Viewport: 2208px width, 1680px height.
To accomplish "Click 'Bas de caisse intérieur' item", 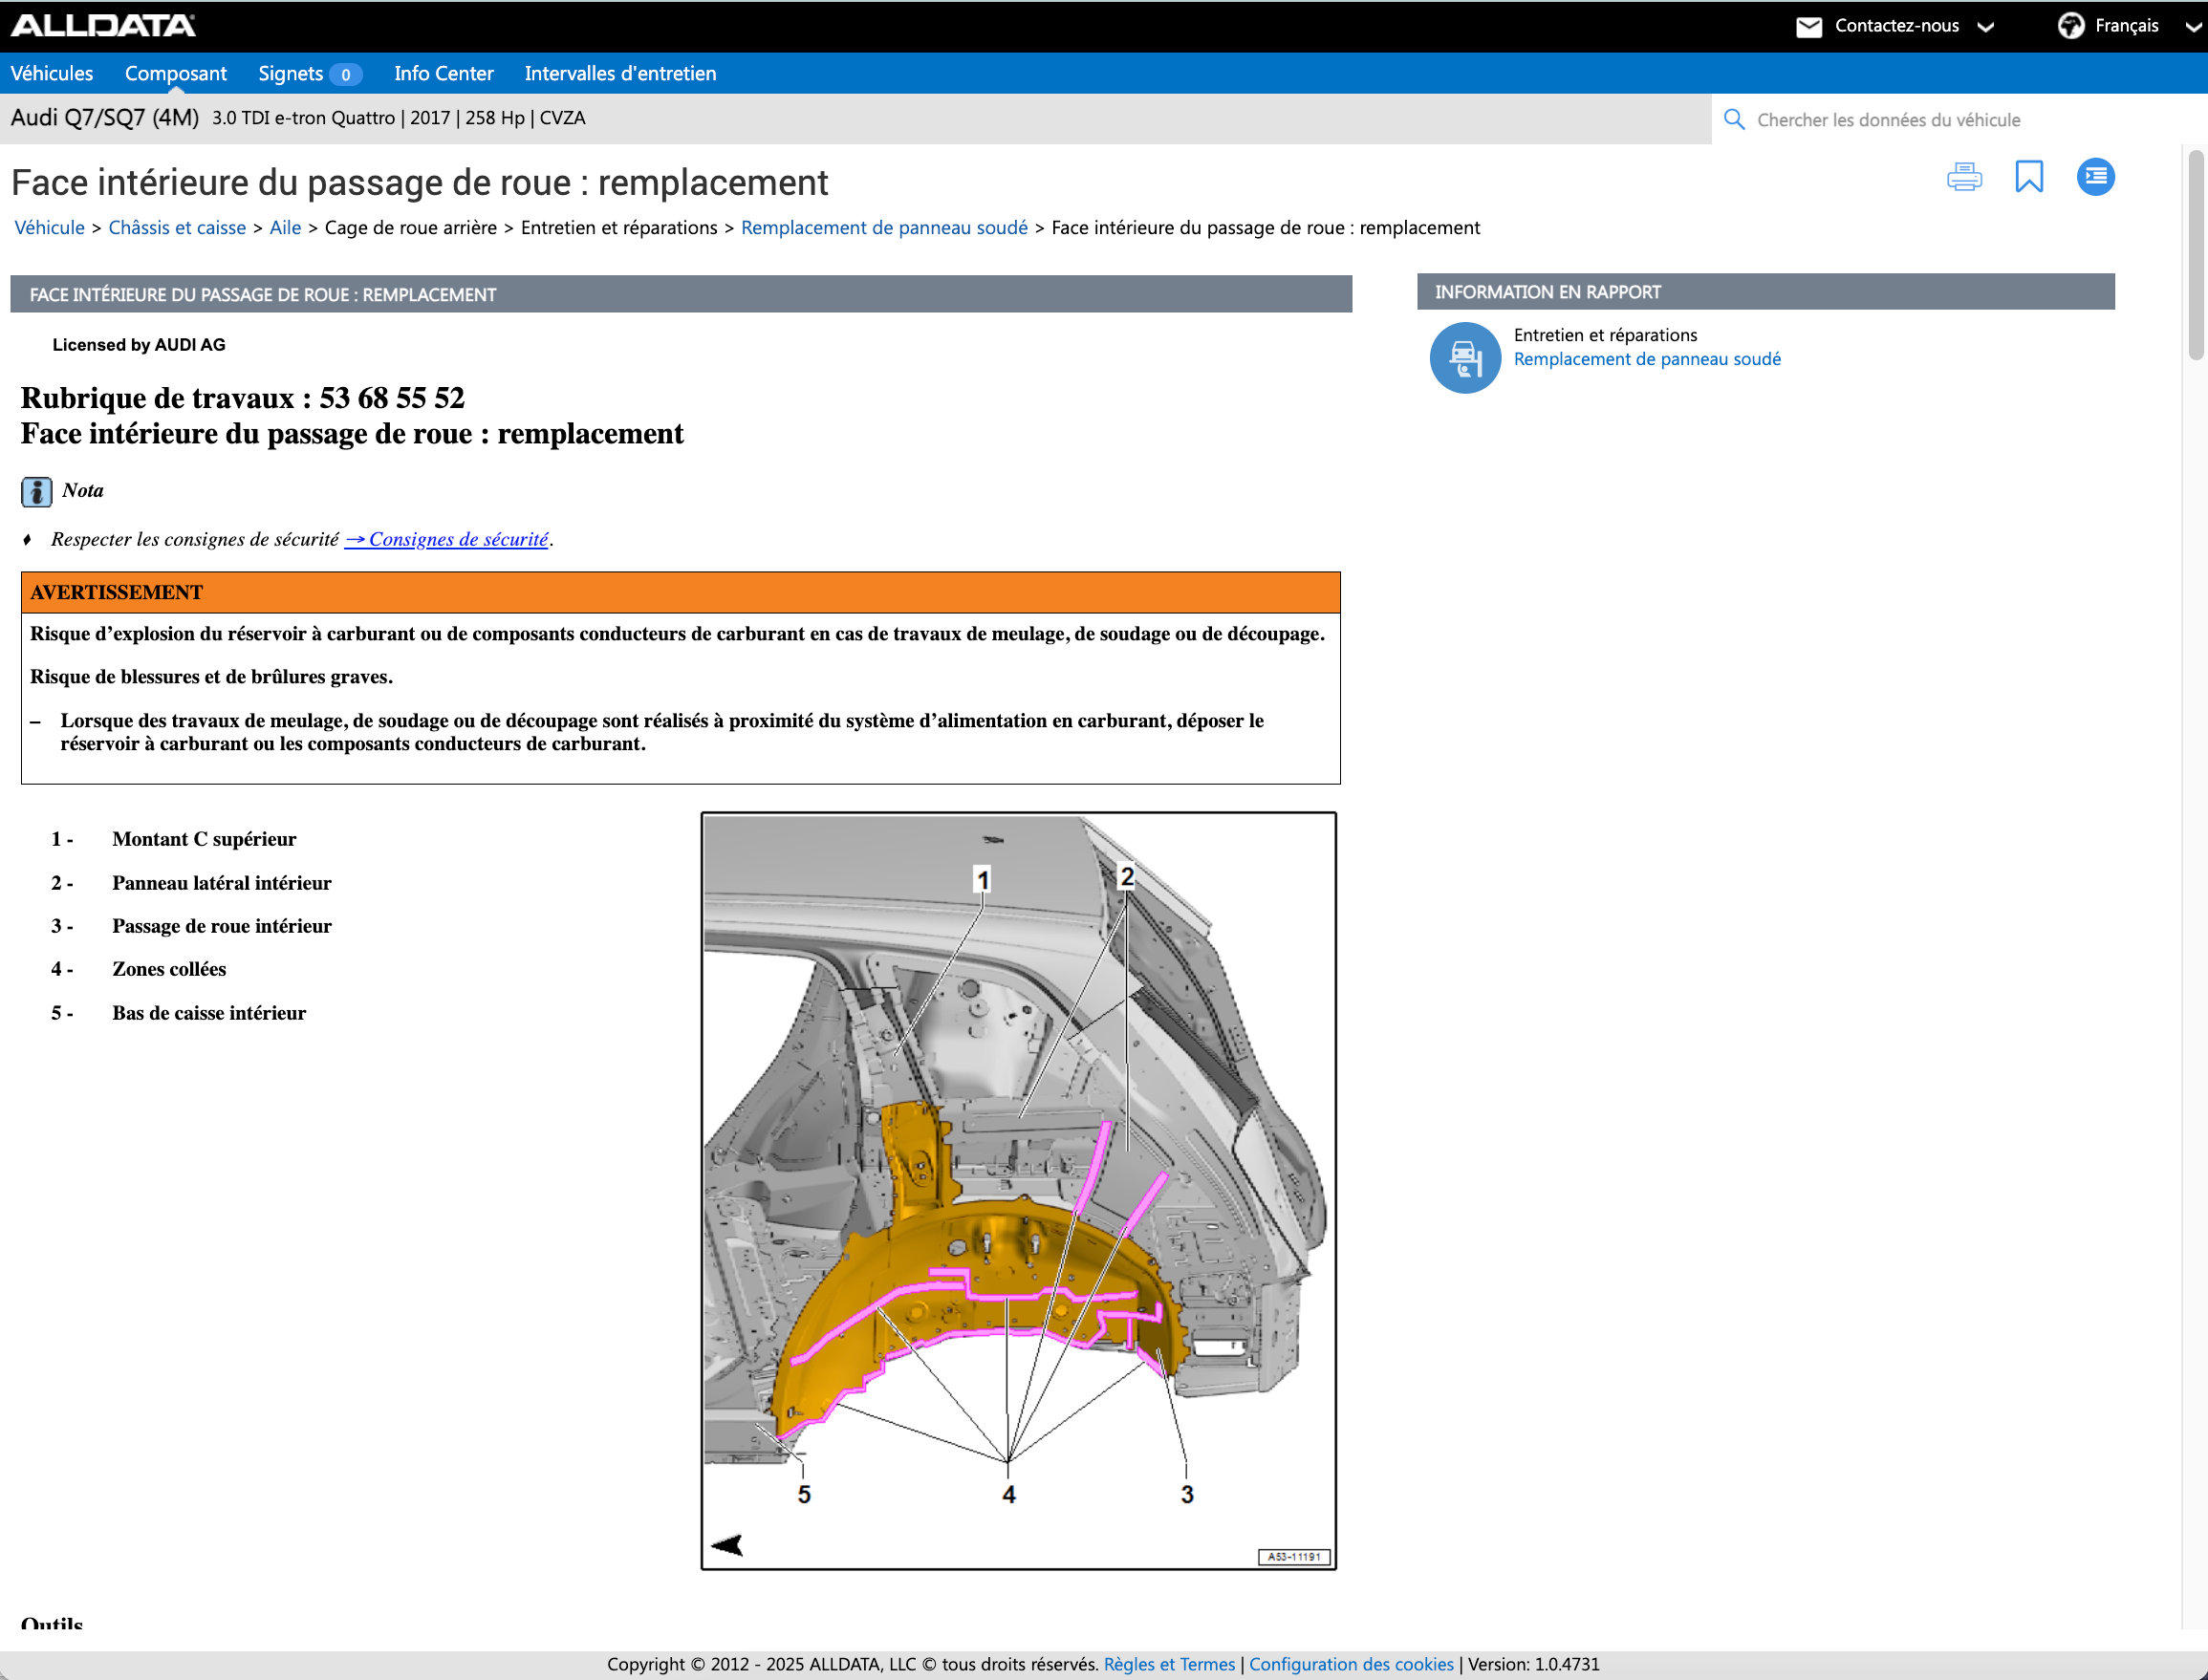I will click(x=209, y=1013).
